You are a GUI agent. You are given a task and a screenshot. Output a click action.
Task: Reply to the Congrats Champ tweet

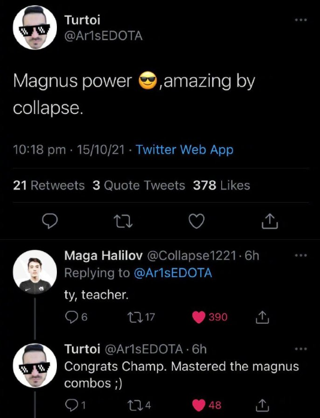point(76,405)
